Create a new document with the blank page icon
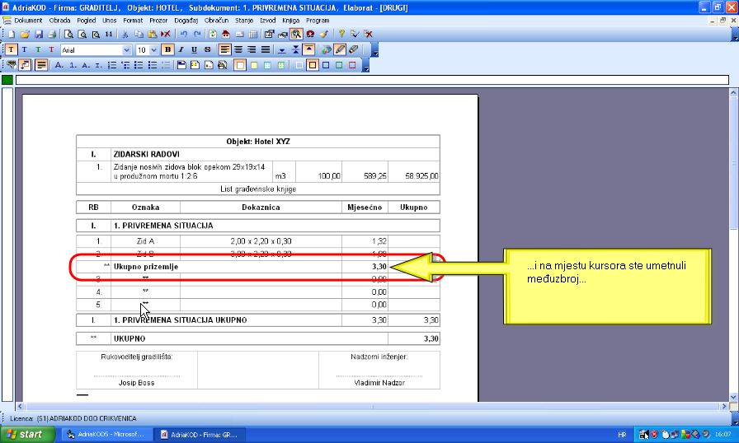 pos(12,34)
